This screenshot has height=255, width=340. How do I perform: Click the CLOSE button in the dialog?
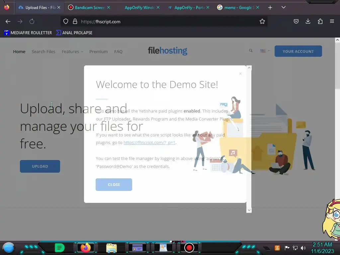click(114, 185)
